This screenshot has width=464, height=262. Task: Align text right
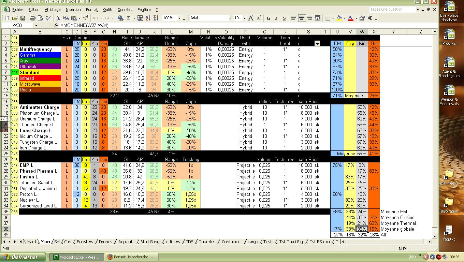309,18
